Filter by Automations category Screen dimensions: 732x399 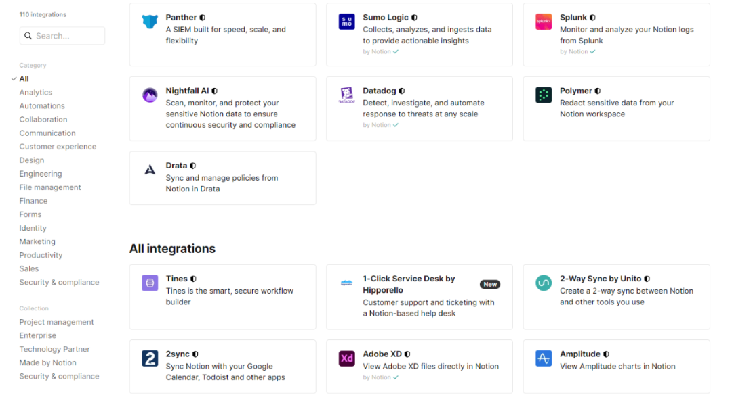point(42,106)
